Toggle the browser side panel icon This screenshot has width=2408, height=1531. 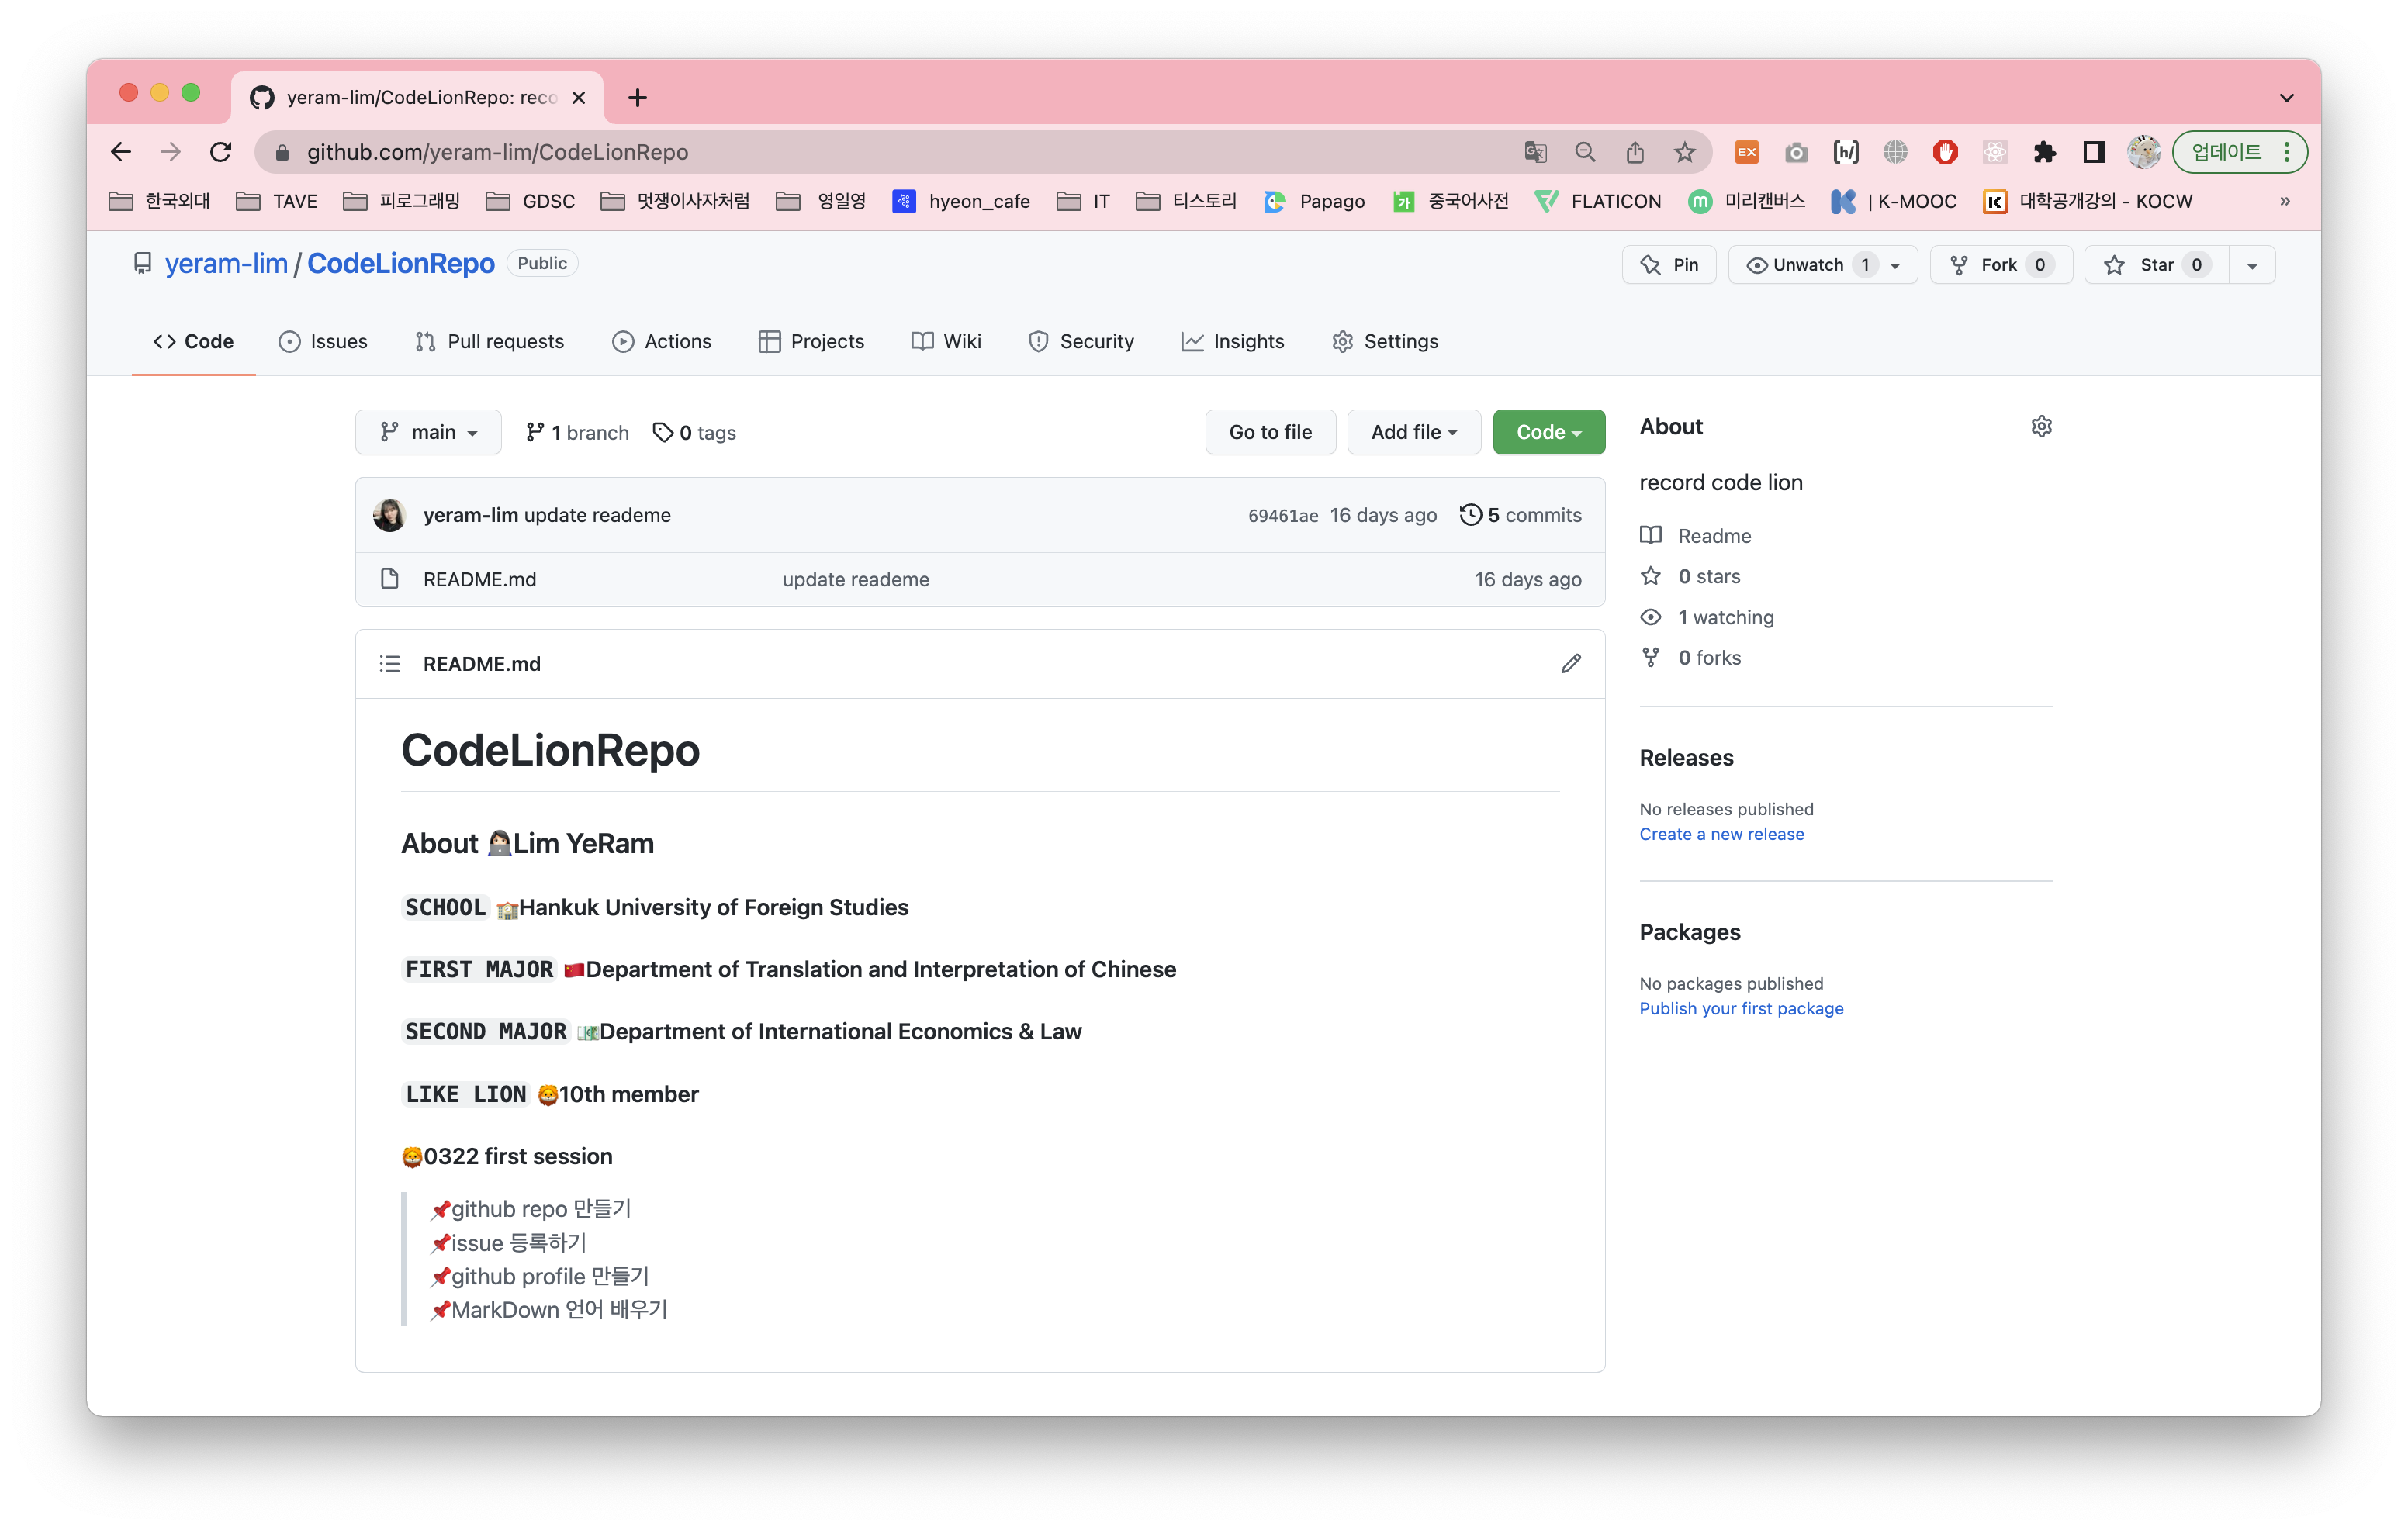(2093, 152)
